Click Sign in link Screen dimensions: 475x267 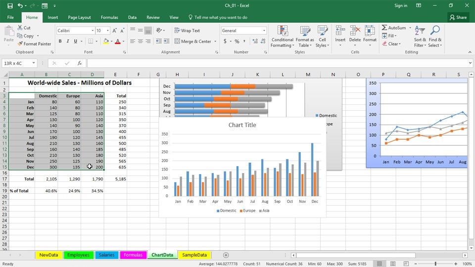point(401,5)
